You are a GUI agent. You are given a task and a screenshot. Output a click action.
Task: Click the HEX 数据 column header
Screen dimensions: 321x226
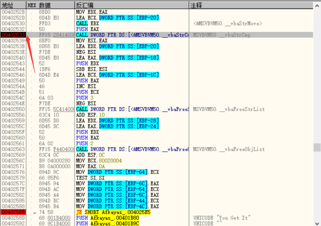tap(50, 5)
